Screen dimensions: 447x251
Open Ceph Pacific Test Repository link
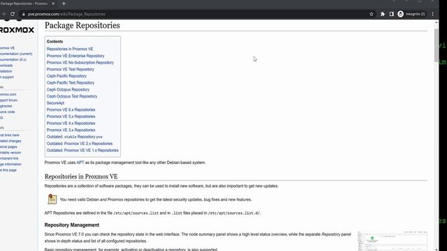(71, 83)
